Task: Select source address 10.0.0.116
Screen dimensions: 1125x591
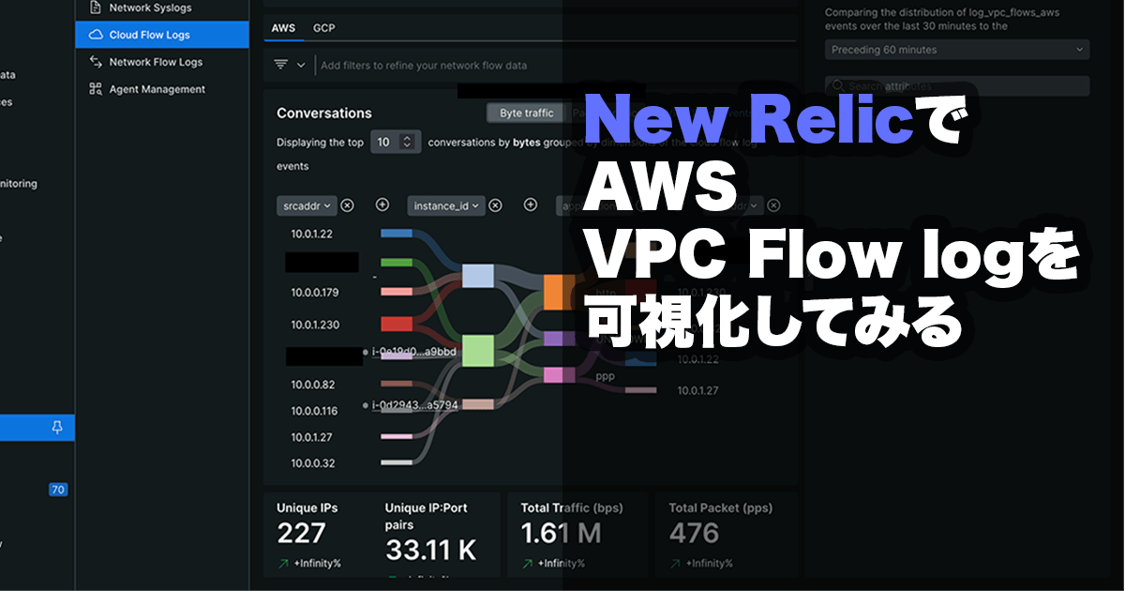Action: tap(314, 411)
